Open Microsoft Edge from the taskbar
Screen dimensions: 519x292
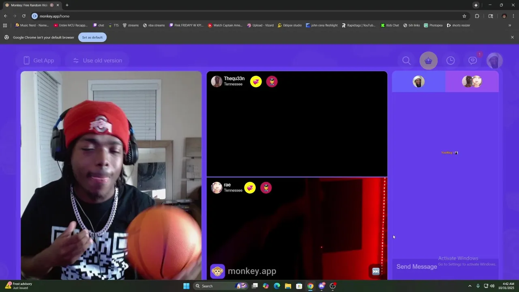click(277, 286)
